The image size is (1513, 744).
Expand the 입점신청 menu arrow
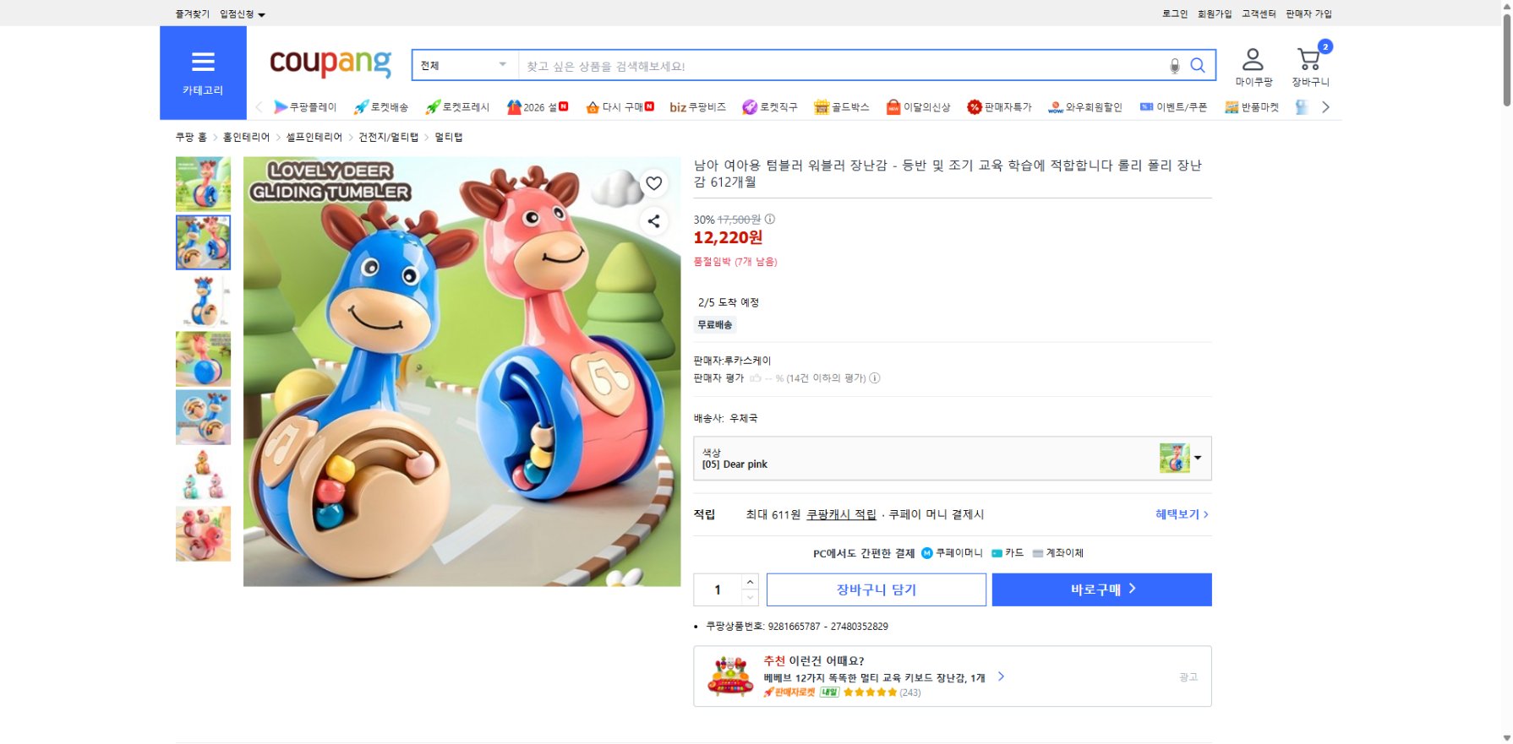pyautogui.click(x=261, y=14)
